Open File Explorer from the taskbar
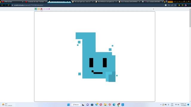The height and width of the screenshot is (107, 191). coord(105,105)
